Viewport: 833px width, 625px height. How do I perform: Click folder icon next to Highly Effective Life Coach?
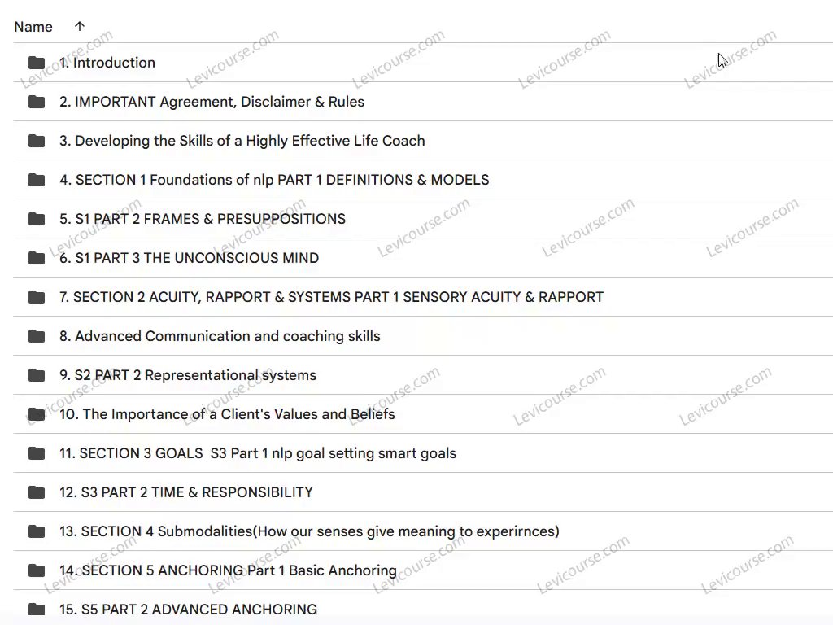coord(36,141)
